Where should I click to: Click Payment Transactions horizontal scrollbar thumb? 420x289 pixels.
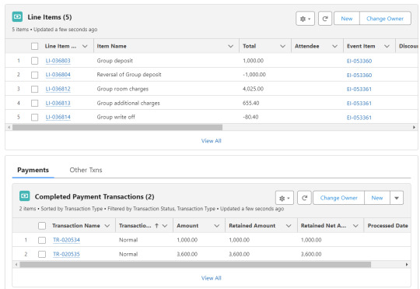195,265
